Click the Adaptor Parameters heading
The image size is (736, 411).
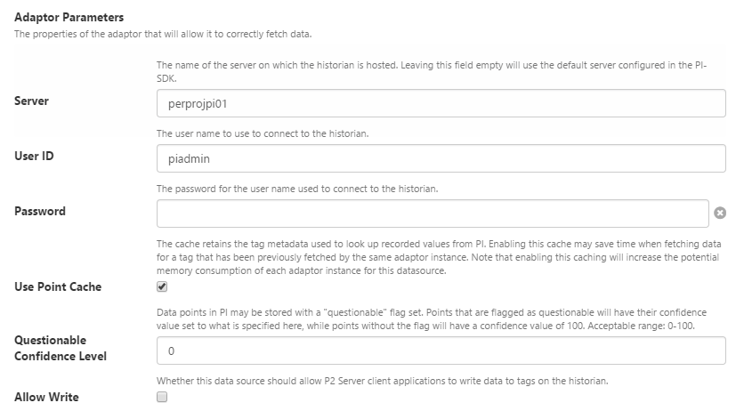pyautogui.click(x=69, y=17)
